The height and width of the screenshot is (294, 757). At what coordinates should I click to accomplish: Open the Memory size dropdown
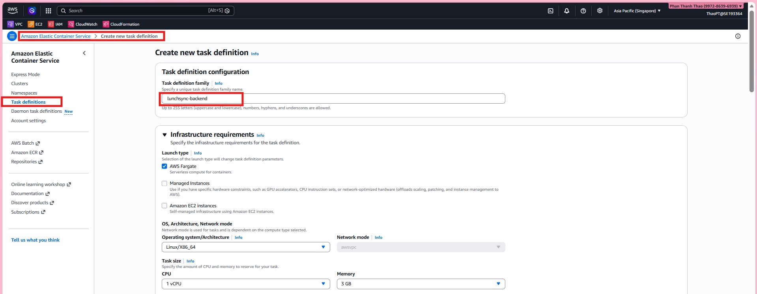click(x=421, y=284)
